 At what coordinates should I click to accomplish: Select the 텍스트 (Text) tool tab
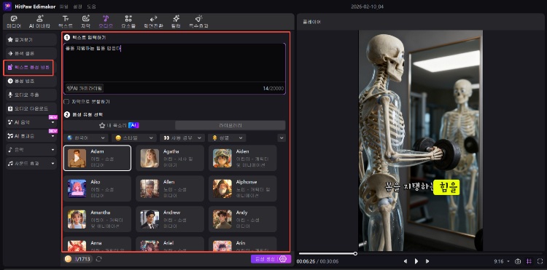click(65, 22)
